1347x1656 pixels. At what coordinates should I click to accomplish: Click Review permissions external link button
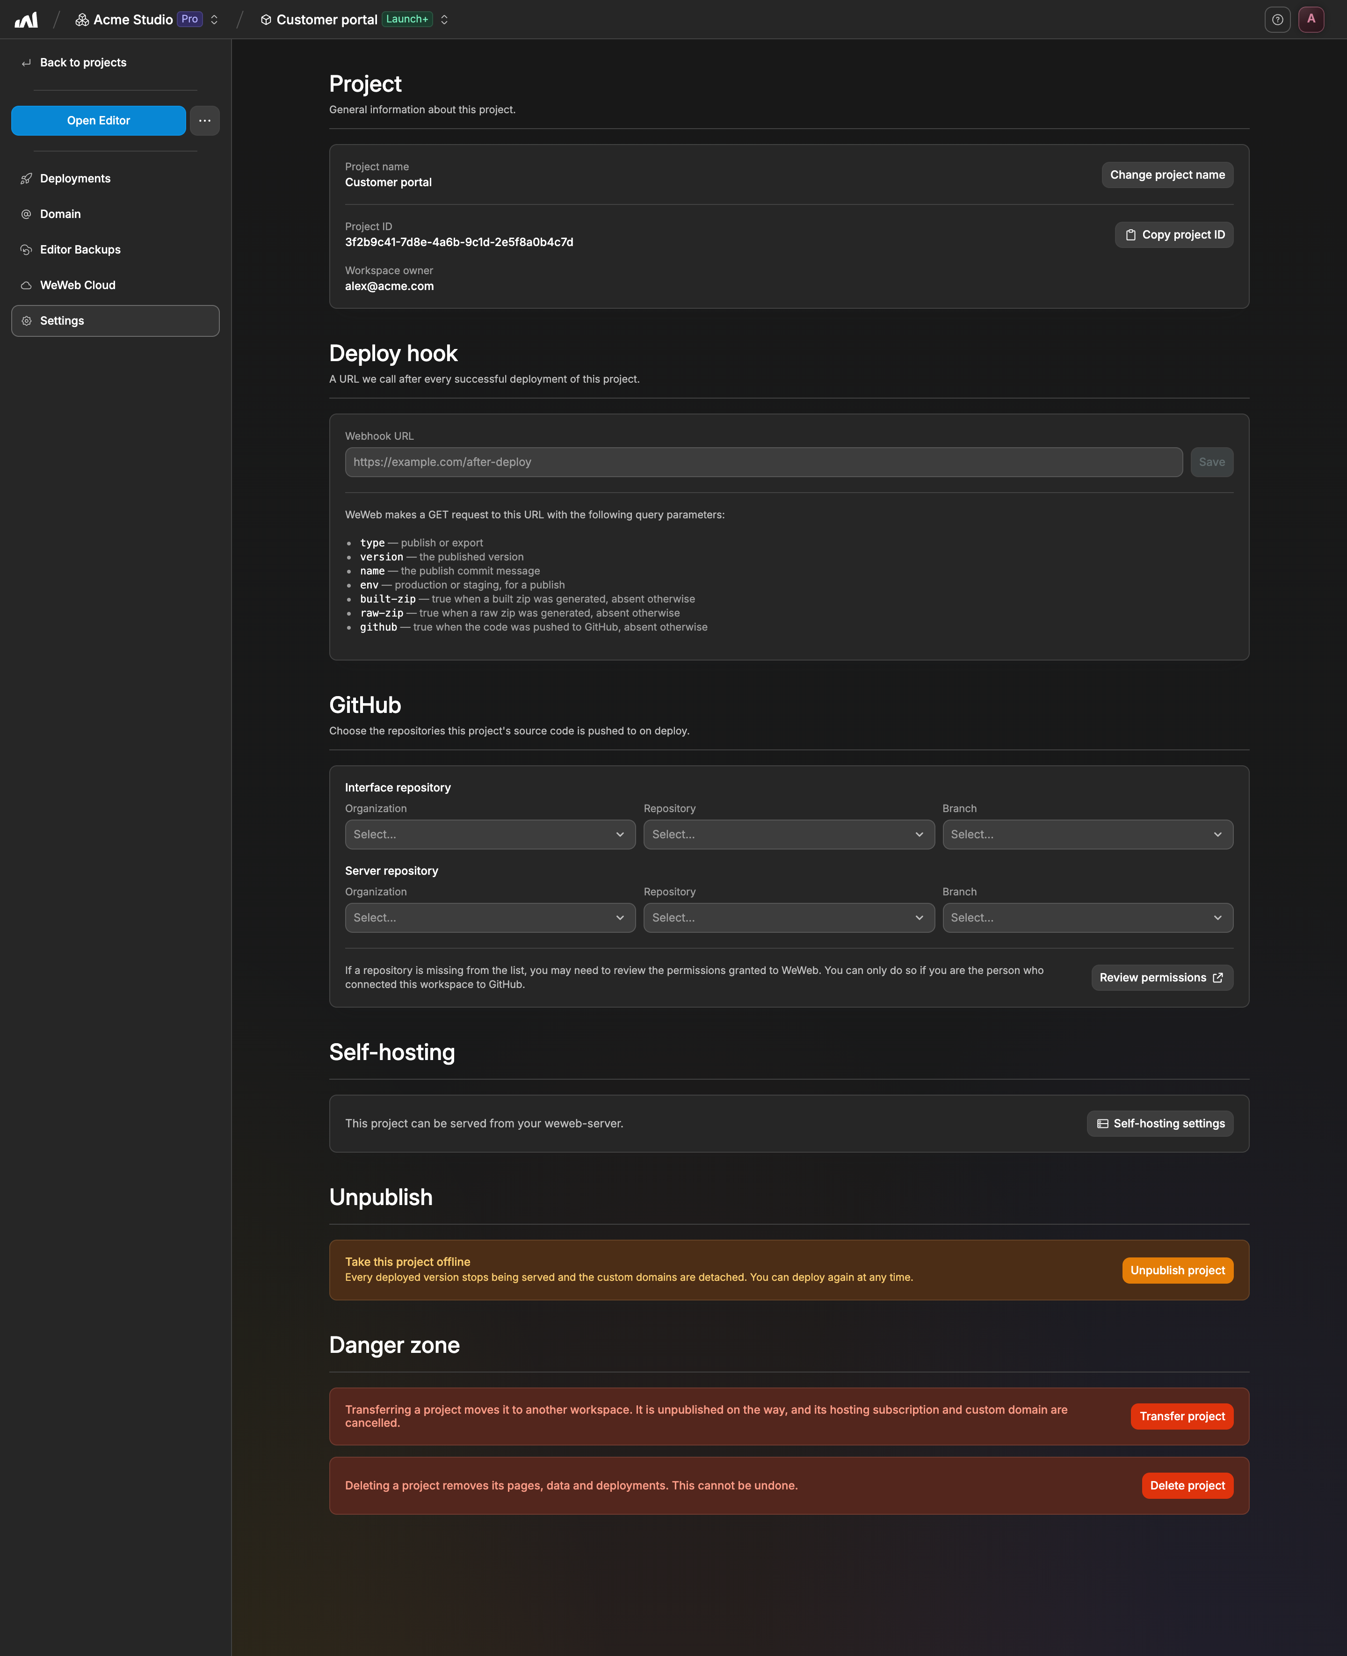coord(1162,978)
